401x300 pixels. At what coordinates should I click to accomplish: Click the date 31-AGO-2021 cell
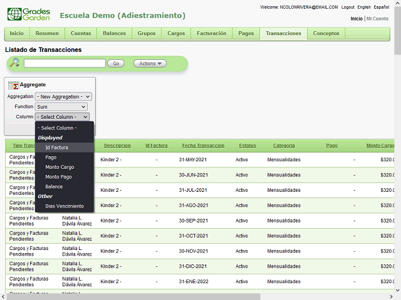tap(194, 206)
